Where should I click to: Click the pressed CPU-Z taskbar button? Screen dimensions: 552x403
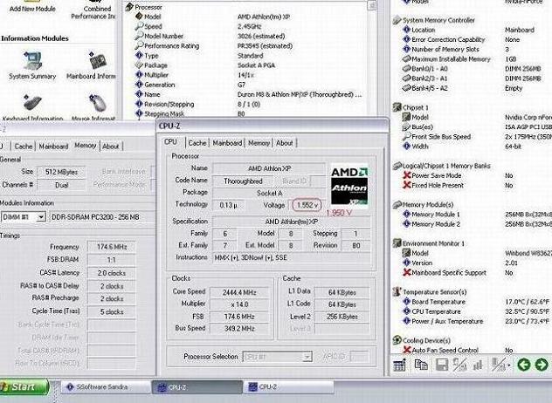click(197, 386)
